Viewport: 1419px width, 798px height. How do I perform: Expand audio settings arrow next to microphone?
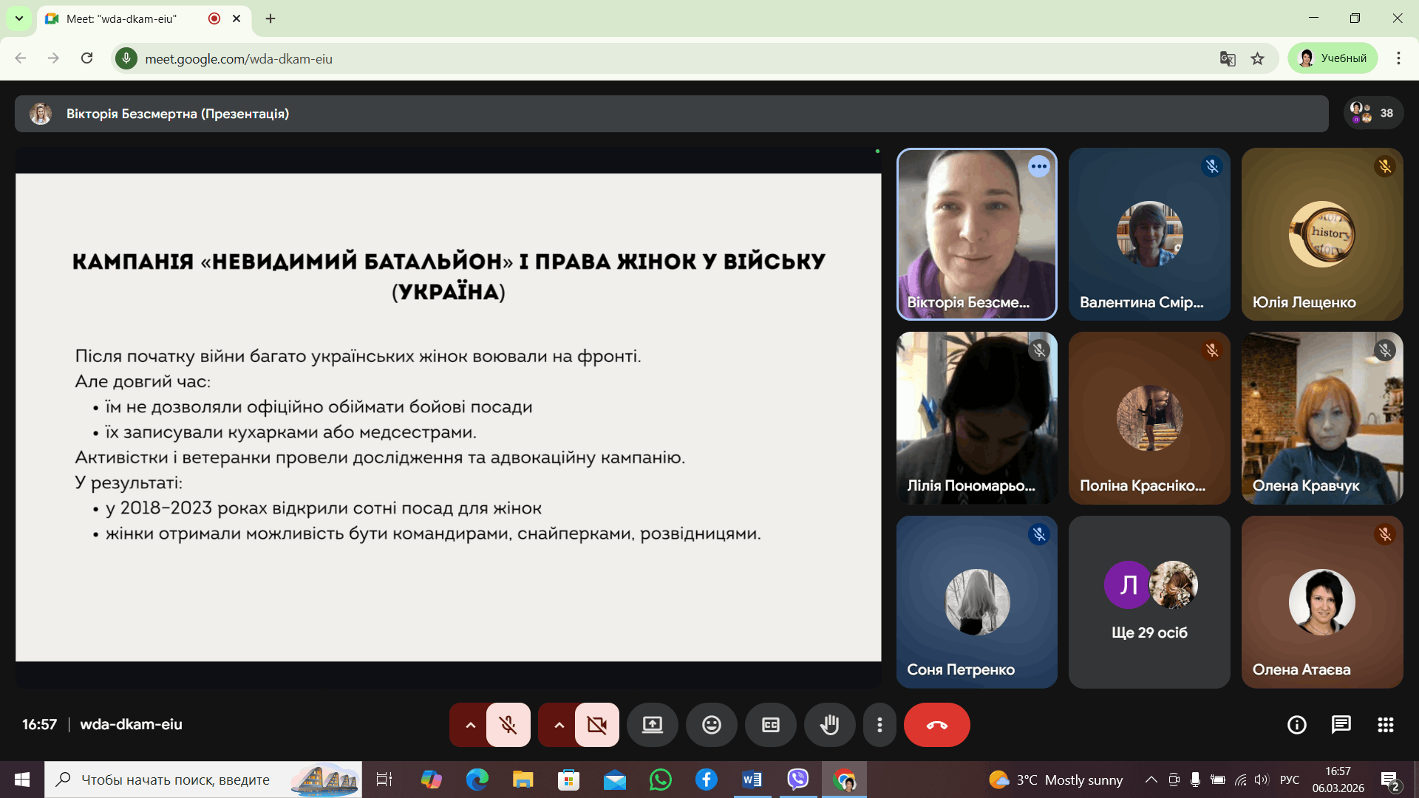(470, 725)
